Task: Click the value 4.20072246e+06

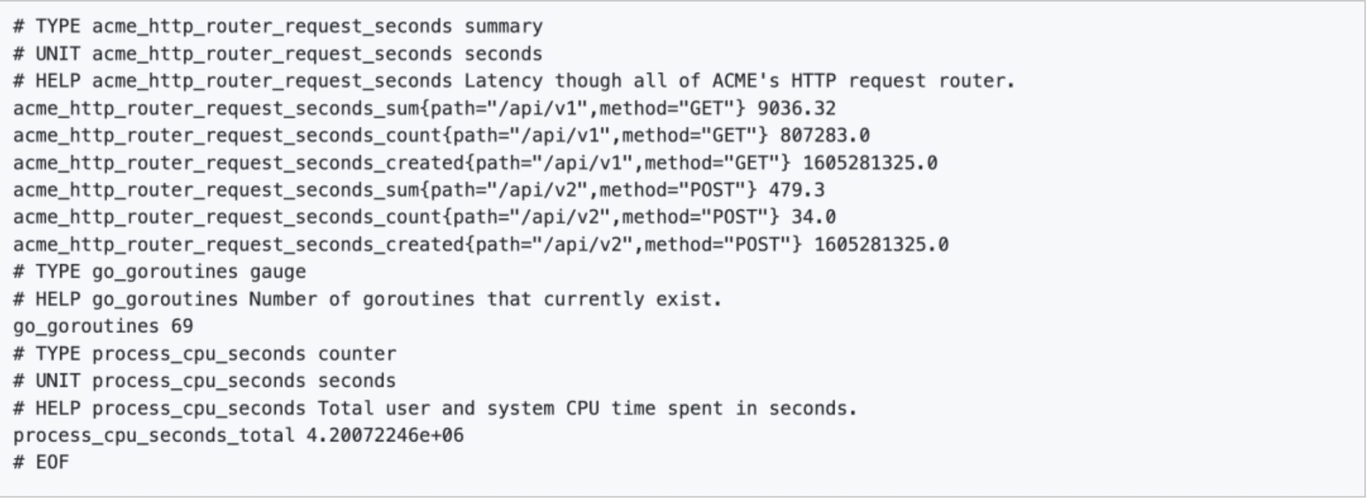Action: coord(385,436)
